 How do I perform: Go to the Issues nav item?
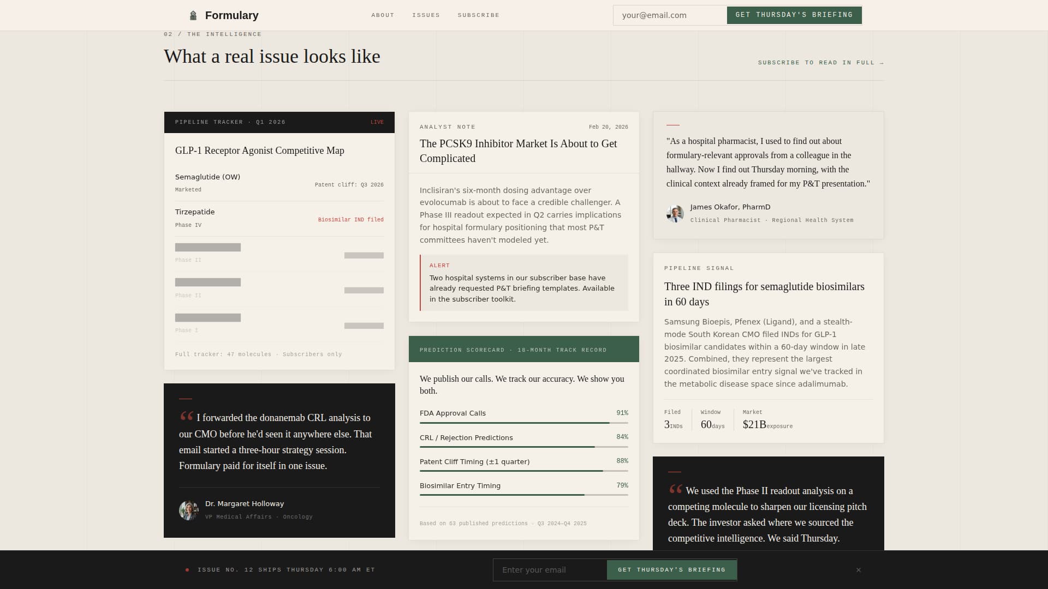(426, 15)
